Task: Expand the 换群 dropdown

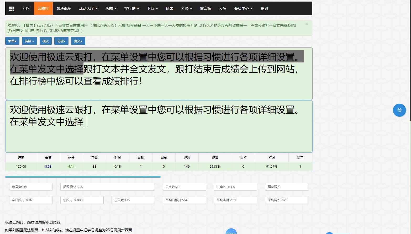Action: pyautogui.click(x=29, y=41)
